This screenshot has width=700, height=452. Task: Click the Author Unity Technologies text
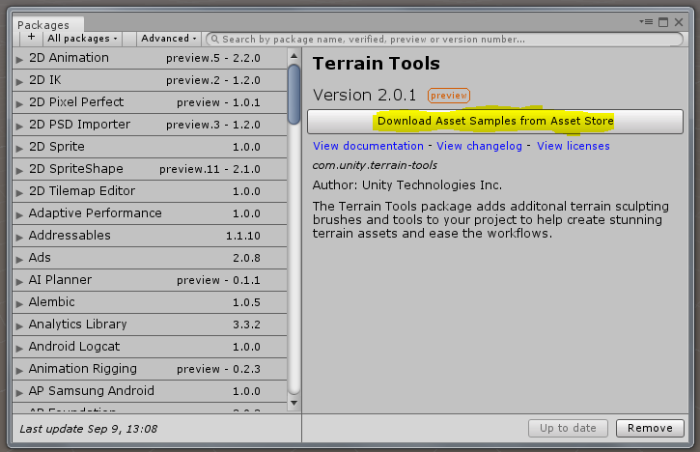point(407,184)
